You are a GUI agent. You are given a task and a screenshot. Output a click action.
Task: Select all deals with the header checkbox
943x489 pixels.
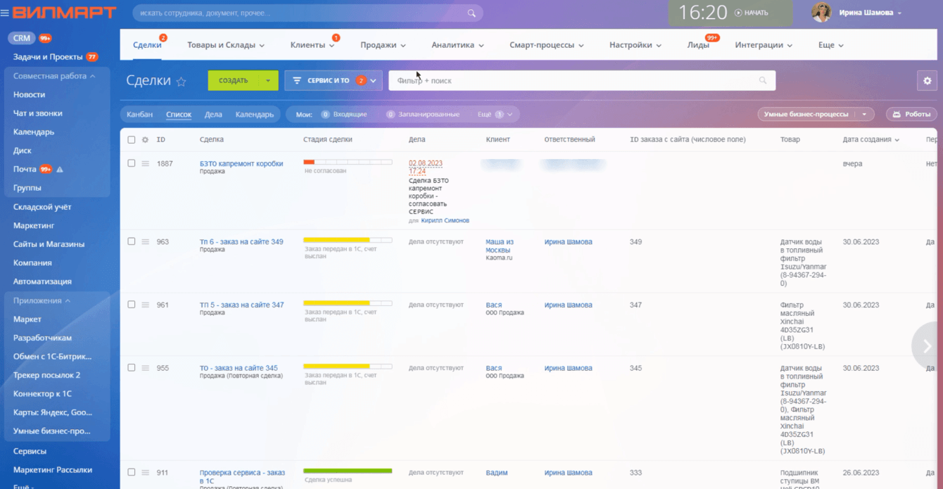click(131, 140)
